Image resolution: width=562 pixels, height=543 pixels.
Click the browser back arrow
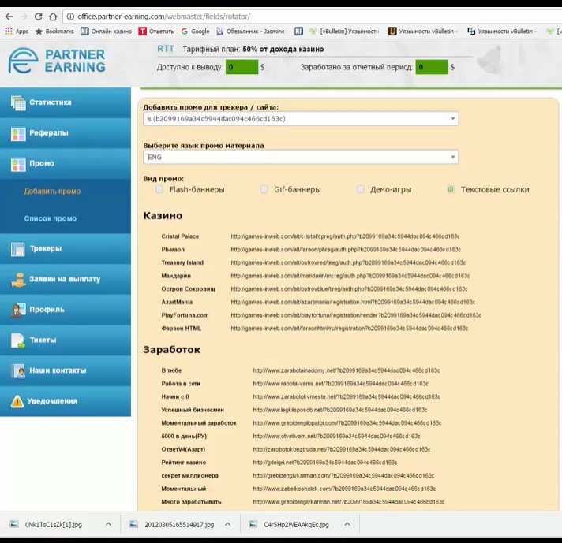(x=9, y=17)
